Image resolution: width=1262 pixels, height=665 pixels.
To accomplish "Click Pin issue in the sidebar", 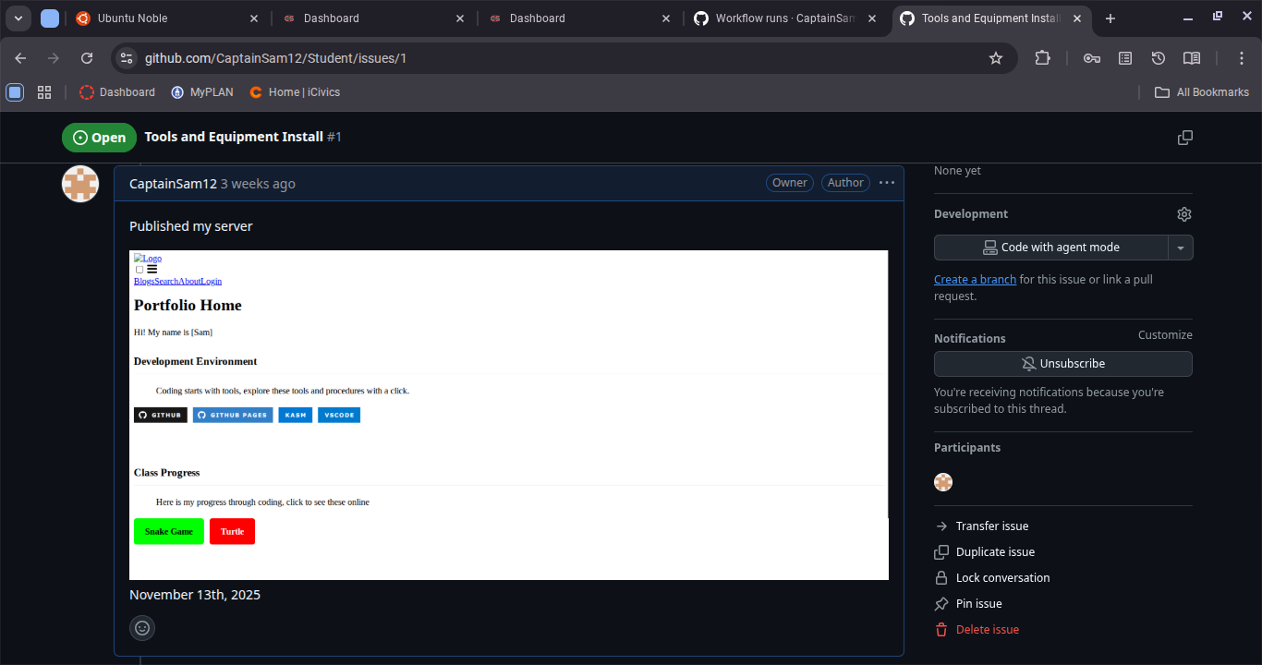I will 978,604.
